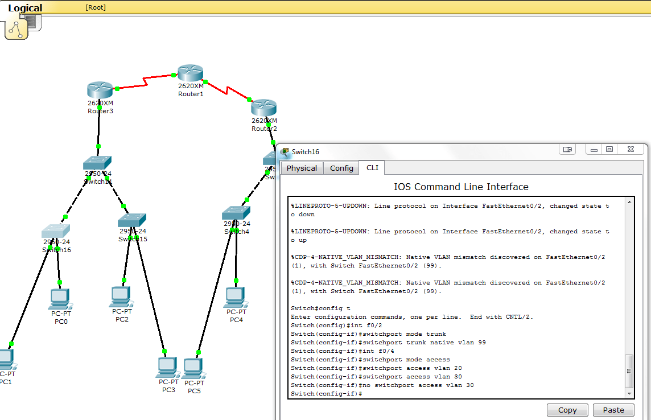Select the PC4 workstation
Screen dimensions: 651x420
235,297
